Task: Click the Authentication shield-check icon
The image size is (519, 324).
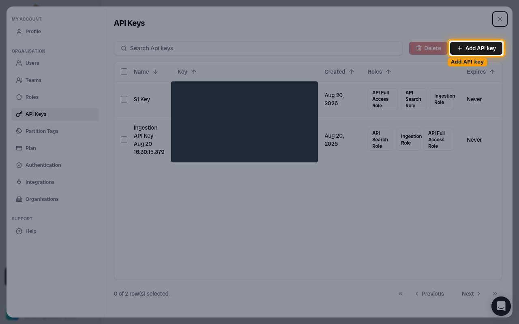Action: [19, 165]
